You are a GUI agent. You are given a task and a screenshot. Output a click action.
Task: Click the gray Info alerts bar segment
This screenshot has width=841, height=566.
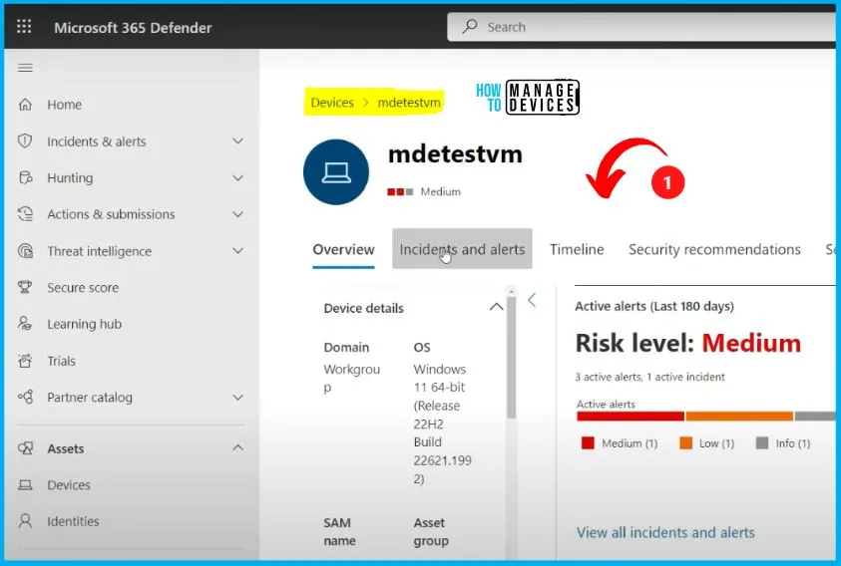[x=815, y=416]
